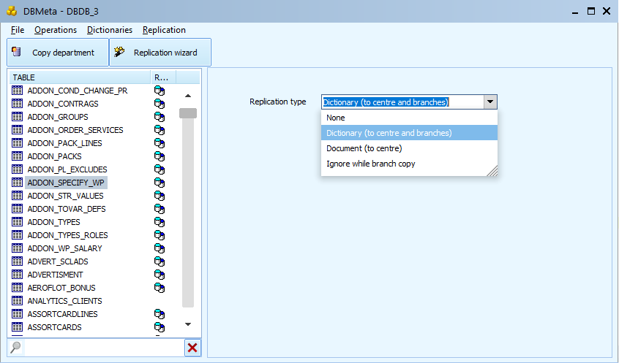Select ADDON_WP_SALARY table in list
This screenshot has height=363, width=619.
tap(64, 248)
